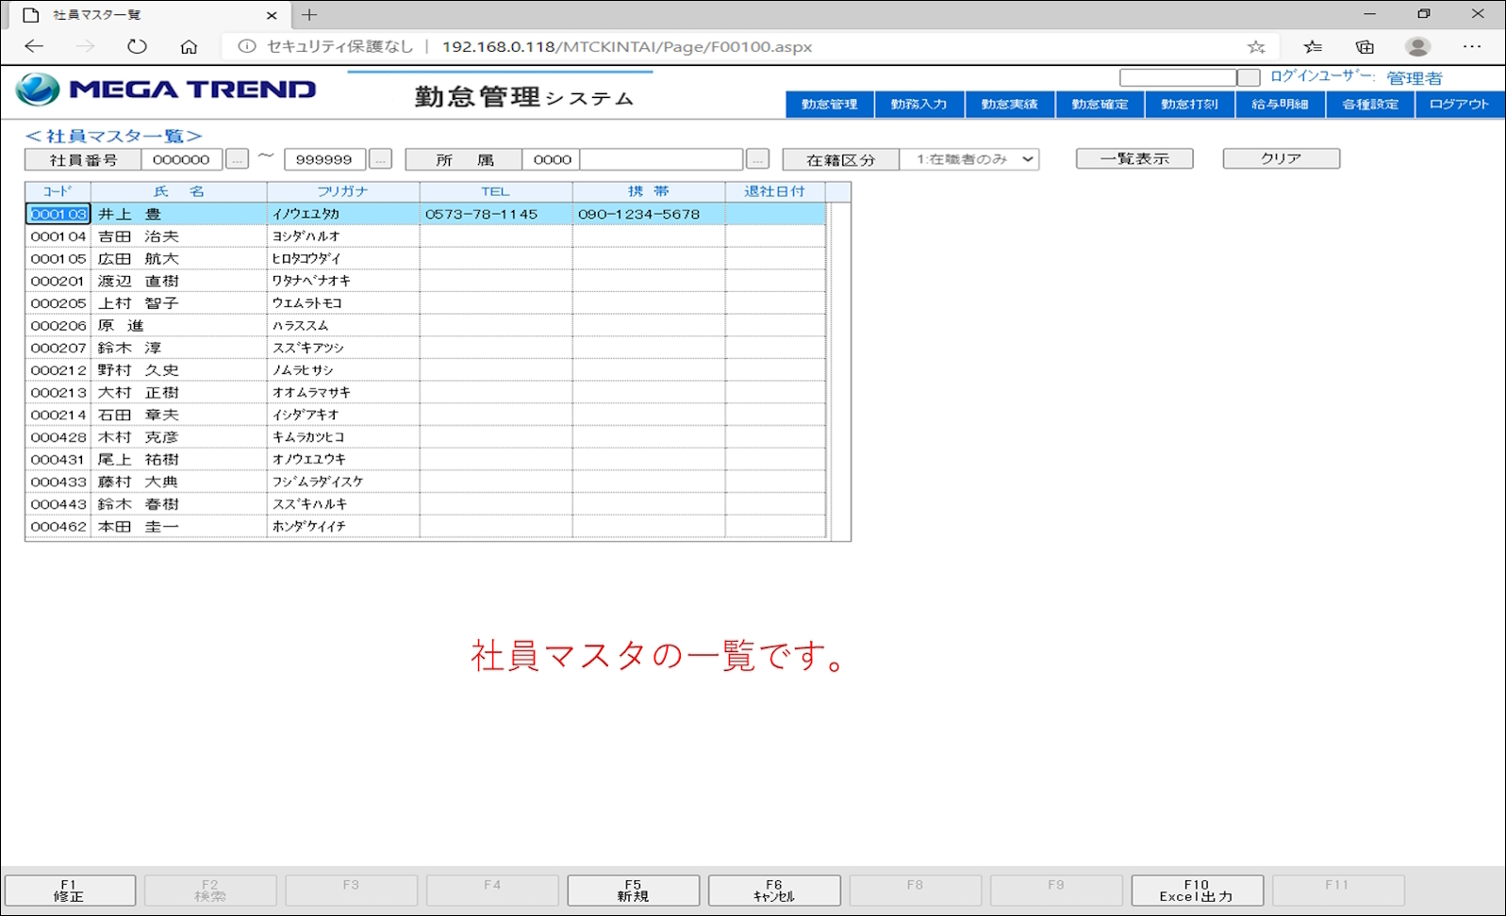
Task: Select employee row 野村 久史
Action: pyautogui.click(x=425, y=370)
